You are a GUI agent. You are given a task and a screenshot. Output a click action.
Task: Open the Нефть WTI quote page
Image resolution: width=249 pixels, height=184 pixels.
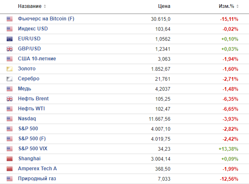point(31,109)
